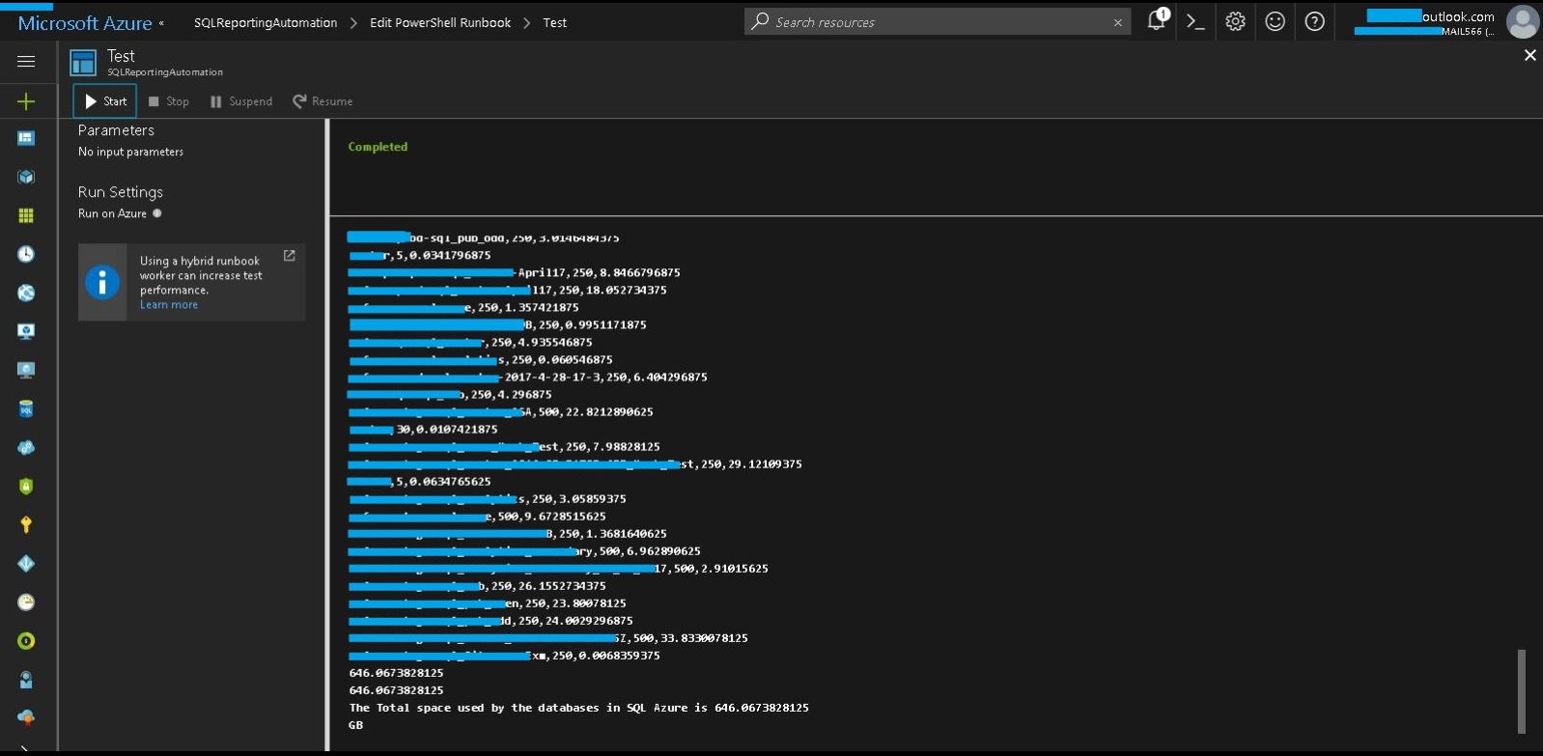
Task: Start the runbook test
Action: tap(105, 101)
